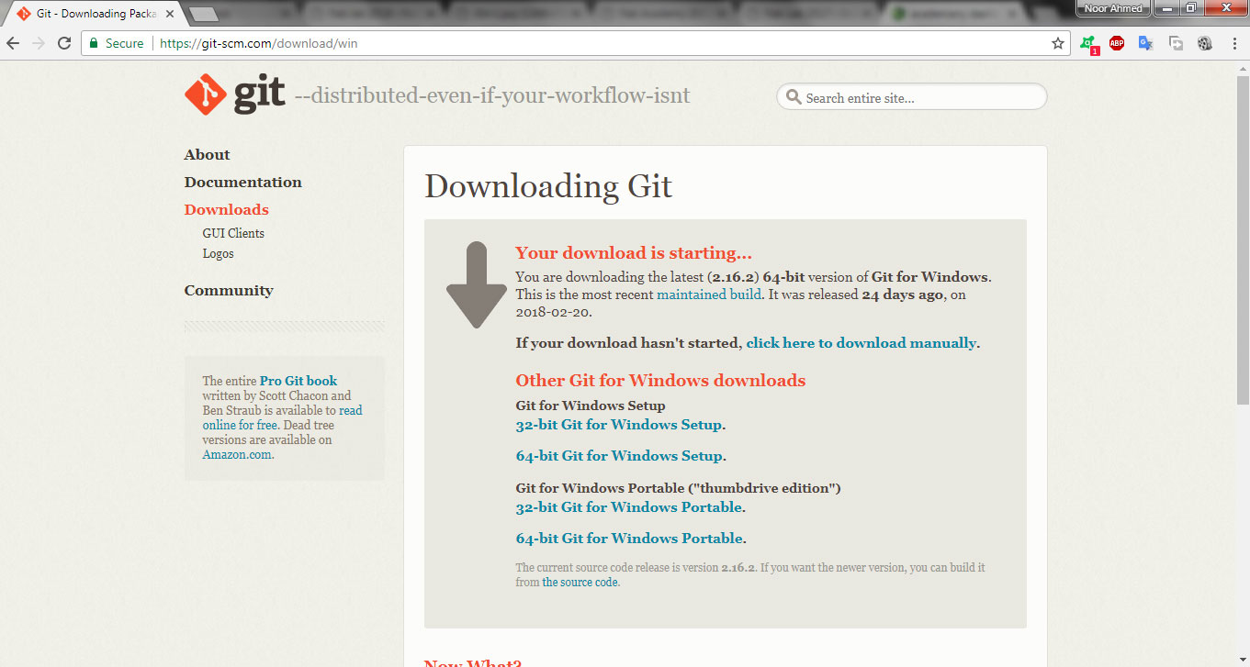This screenshot has height=667, width=1250.
Task: Open the Downloads section
Action: tap(226, 210)
